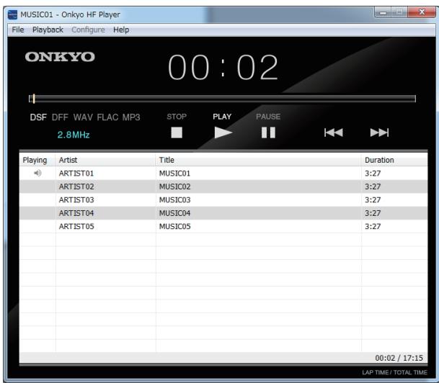
Task: Click the Pause bars icon
Action: (x=268, y=132)
